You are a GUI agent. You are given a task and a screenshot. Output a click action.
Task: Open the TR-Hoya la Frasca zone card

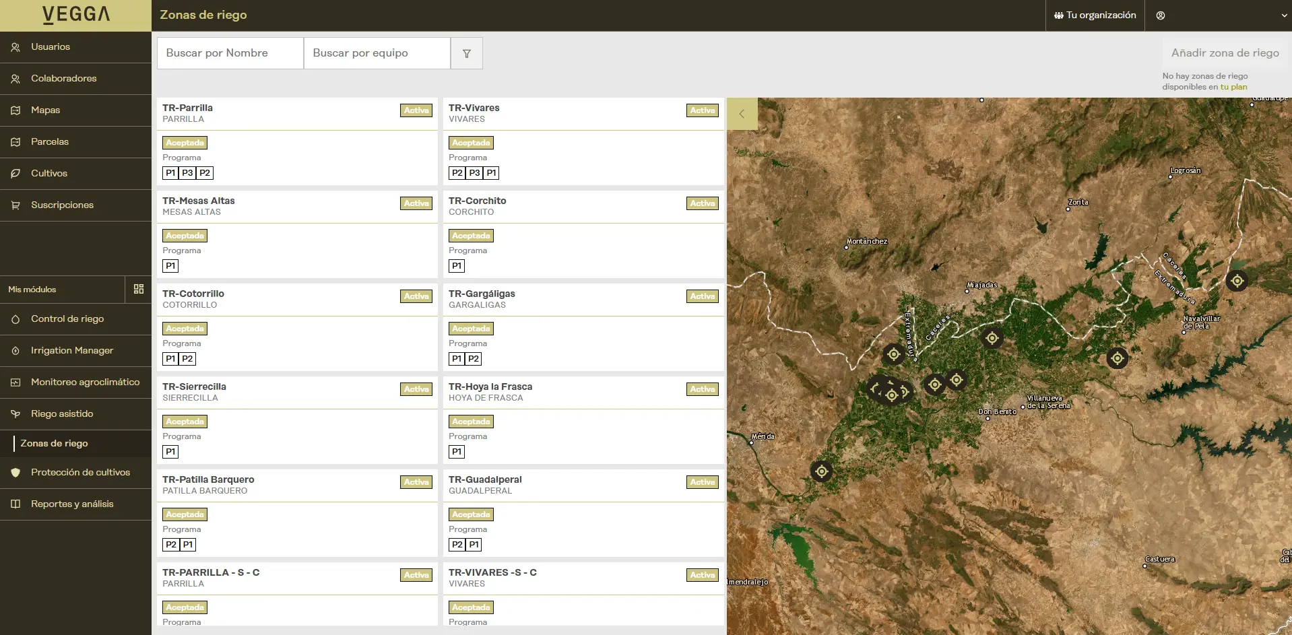pyautogui.click(x=583, y=420)
